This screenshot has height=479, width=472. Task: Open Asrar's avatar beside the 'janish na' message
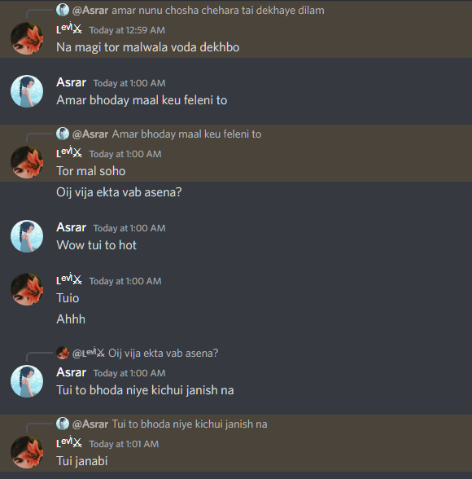click(27, 381)
